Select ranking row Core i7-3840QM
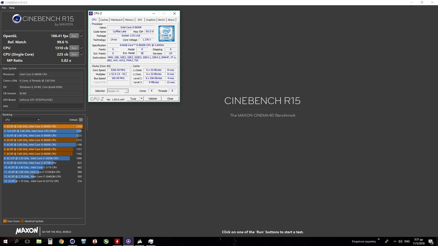Screen dimensions: 438x246 [43, 177]
